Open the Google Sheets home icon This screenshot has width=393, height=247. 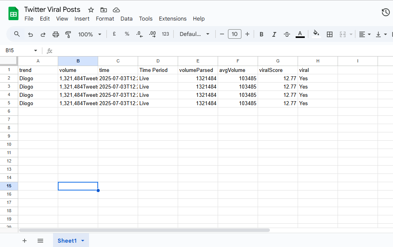13,14
